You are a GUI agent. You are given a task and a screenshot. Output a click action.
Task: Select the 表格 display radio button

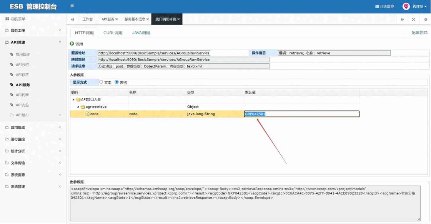point(116,82)
